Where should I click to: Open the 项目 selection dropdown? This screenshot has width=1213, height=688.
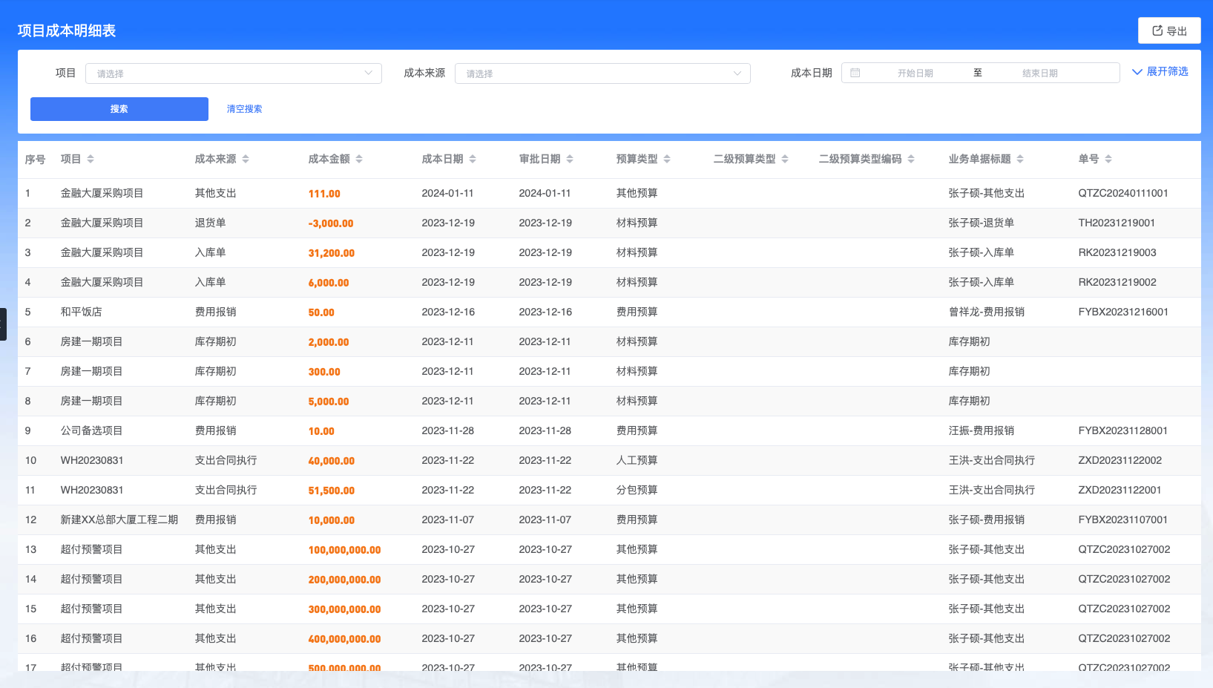tap(233, 73)
